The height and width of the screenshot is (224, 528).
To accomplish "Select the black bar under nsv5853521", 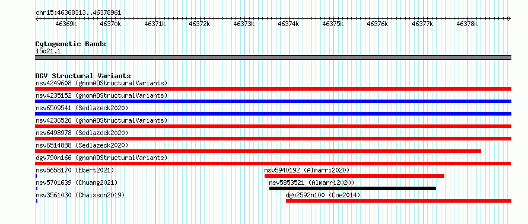I will point(352,188).
